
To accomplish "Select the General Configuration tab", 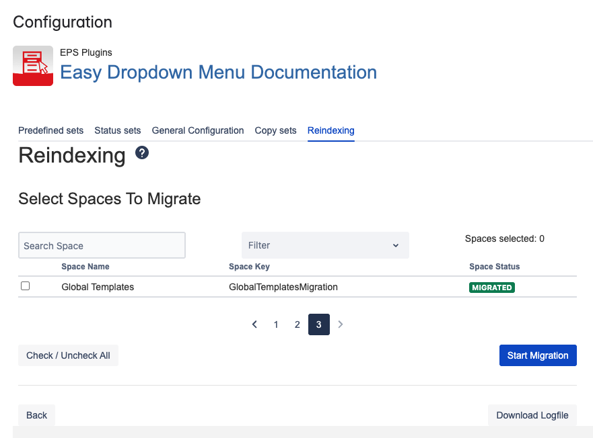I will (x=198, y=130).
